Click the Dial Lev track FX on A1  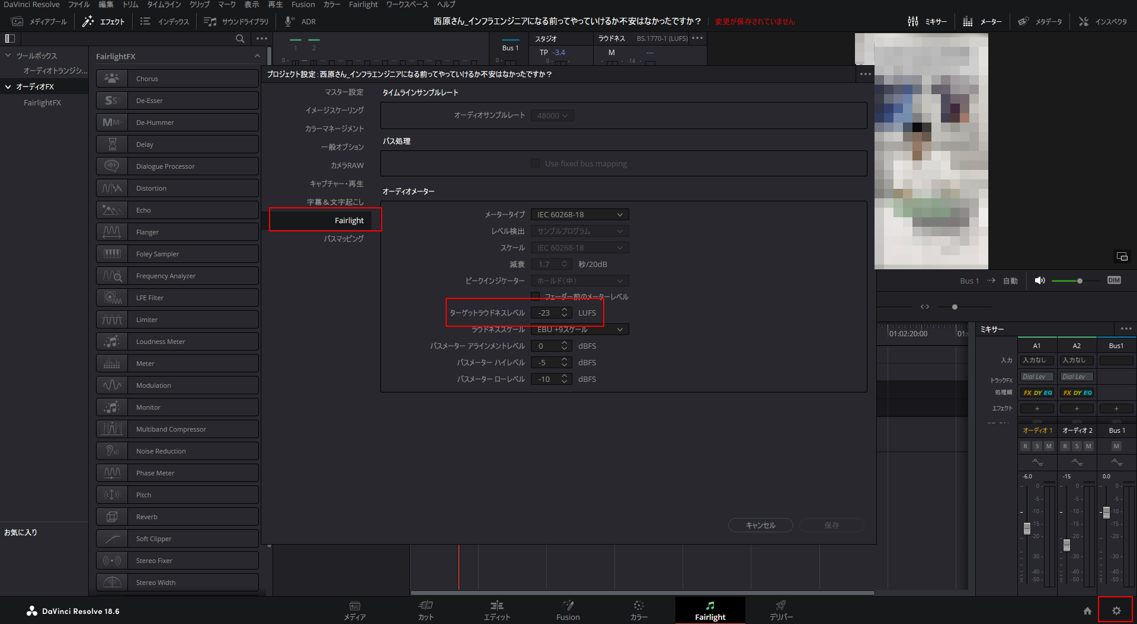(1037, 377)
